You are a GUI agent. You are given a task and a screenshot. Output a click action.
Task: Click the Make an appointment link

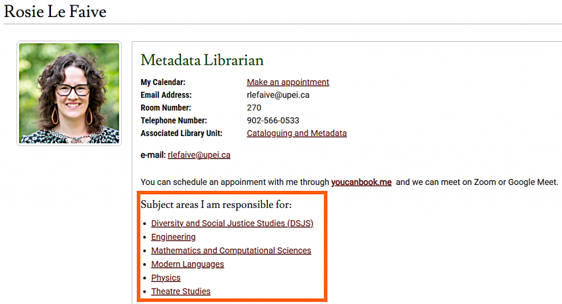[x=288, y=82]
